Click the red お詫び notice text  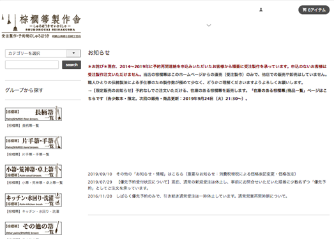(207, 71)
